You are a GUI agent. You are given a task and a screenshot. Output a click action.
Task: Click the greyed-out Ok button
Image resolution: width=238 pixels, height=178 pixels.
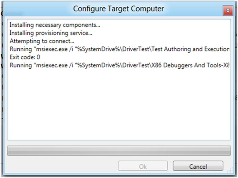click(143, 166)
